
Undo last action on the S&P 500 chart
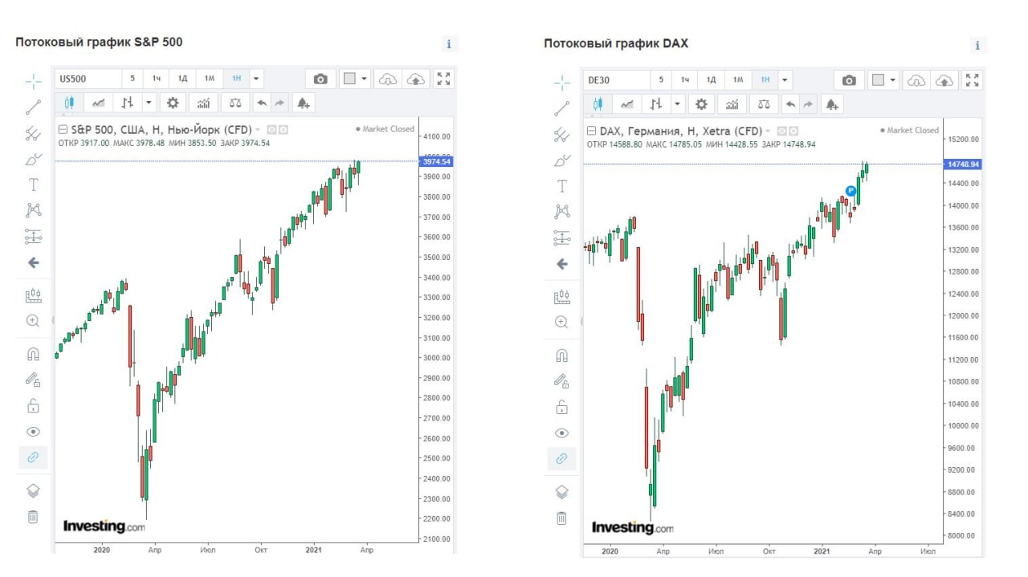point(261,103)
